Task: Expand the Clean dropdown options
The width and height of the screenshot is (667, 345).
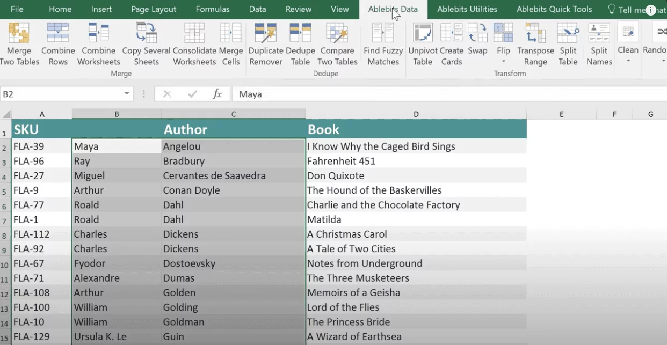Action: tap(628, 61)
